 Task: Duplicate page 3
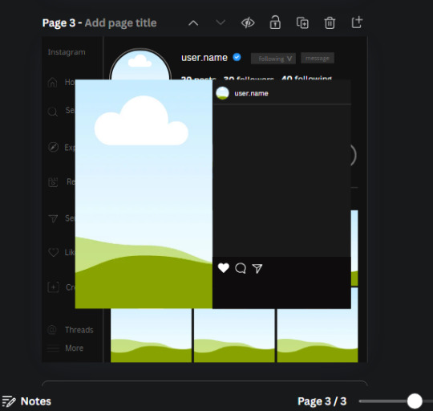(x=302, y=22)
